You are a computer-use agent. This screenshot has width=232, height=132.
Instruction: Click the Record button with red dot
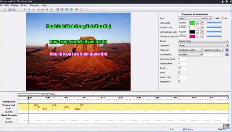click(38, 9)
